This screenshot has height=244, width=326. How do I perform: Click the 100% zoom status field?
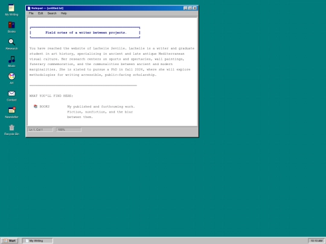point(69,130)
